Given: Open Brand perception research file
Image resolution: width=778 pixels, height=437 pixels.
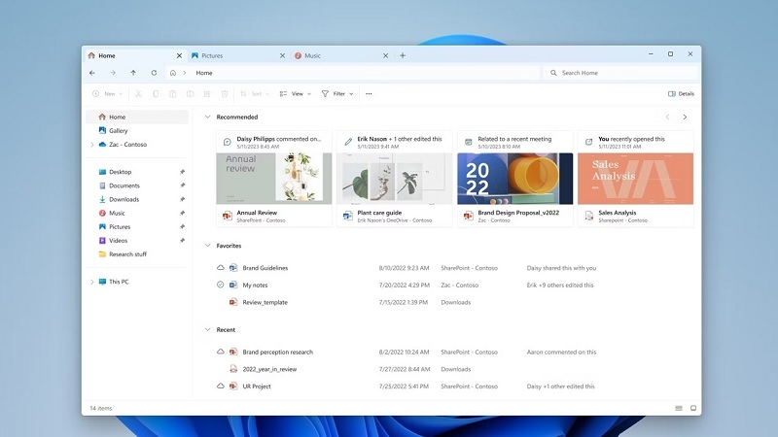Looking at the screenshot, I should pos(278,353).
